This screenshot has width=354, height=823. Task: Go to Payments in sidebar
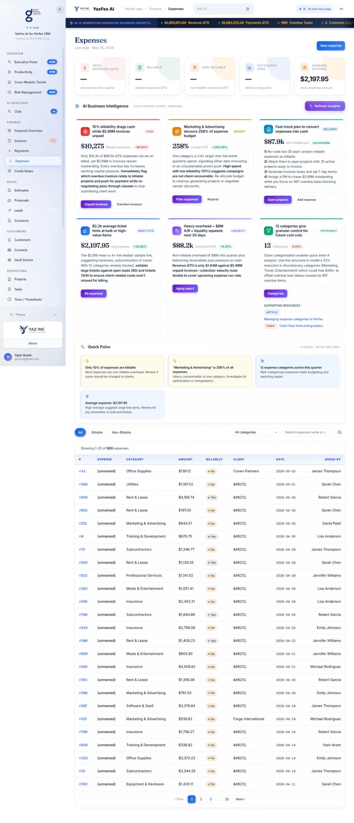click(x=32, y=151)
